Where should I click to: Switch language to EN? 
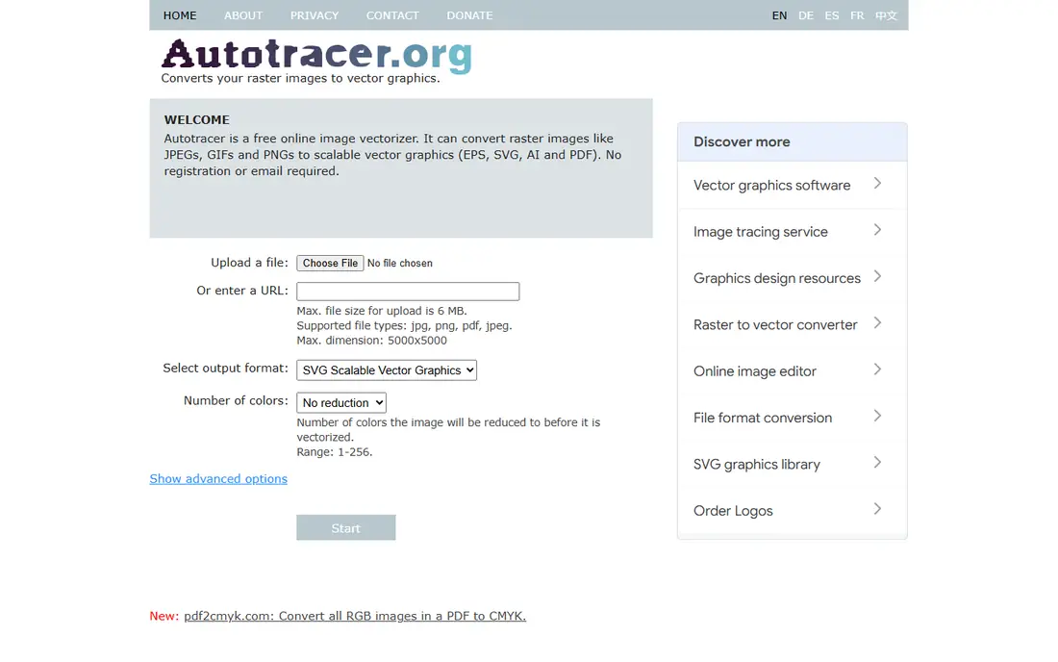click(779, 15)
